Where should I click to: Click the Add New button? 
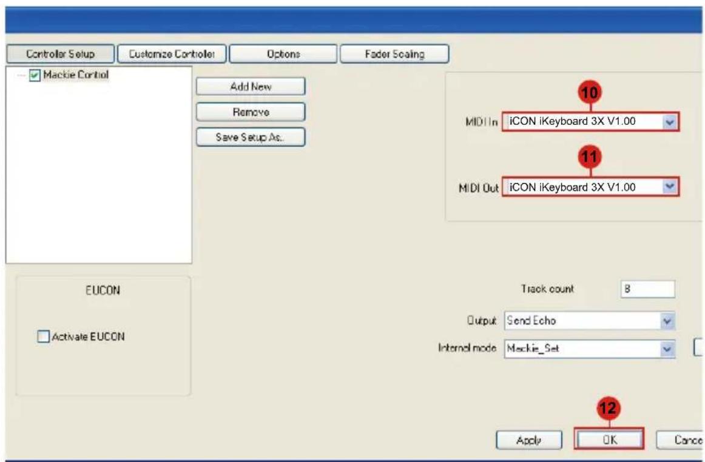[x=251, y=86]
